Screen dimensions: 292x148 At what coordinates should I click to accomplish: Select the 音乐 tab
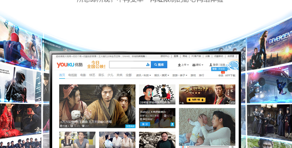pos(101,75)
